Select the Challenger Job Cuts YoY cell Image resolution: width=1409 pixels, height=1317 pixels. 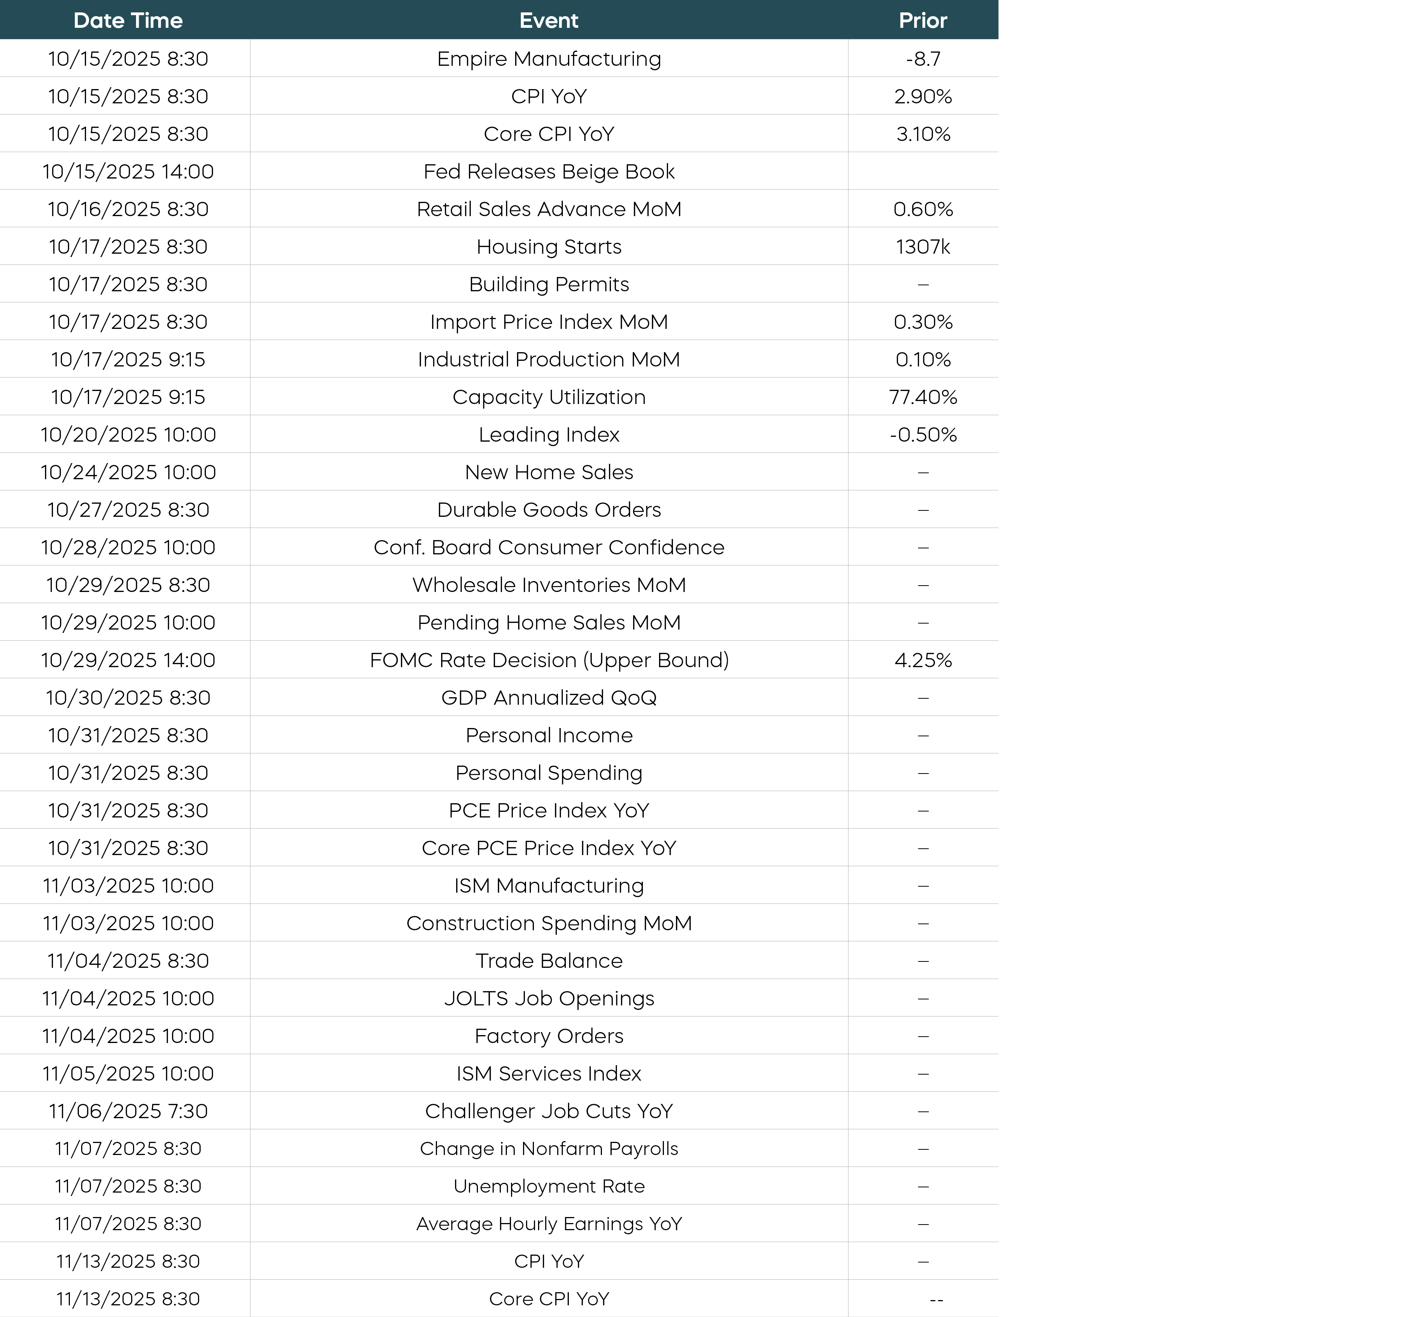549,1111
